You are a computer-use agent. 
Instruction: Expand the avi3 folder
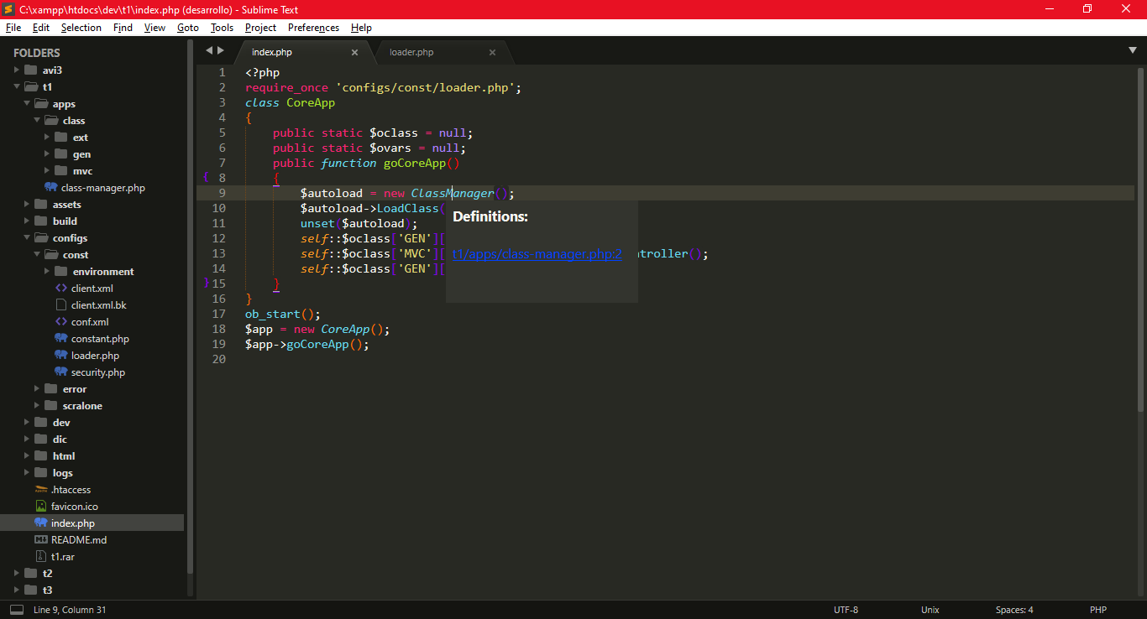pos(17,70)
